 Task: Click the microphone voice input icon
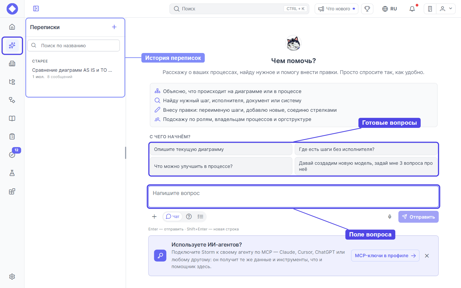[390, 217]
